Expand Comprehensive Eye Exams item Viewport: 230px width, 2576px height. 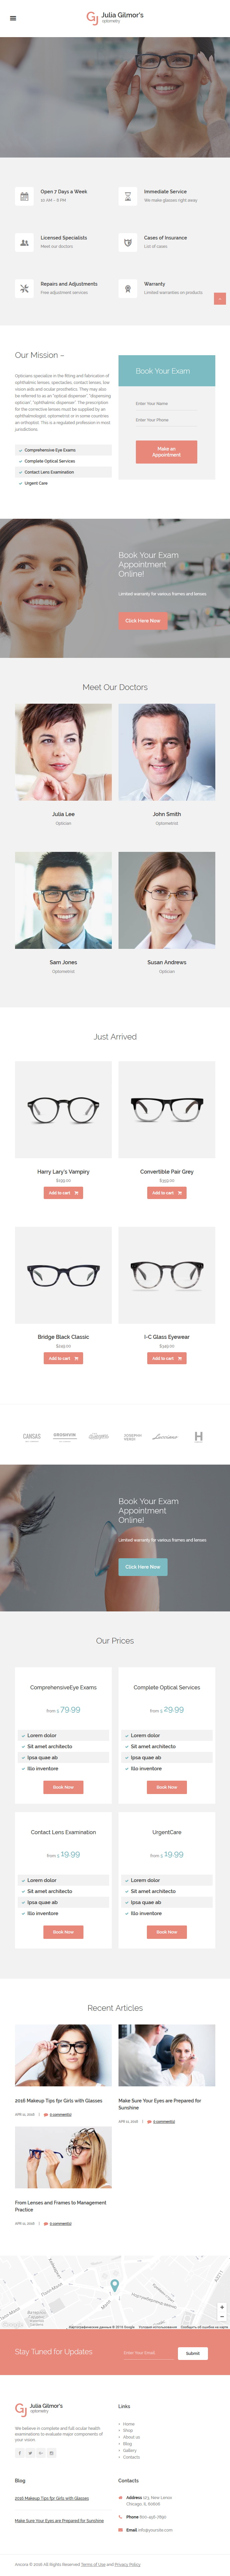(x=63, y=450)
